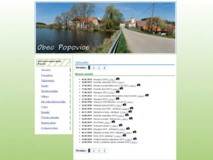The width and height of the screenshot is (213, 160).
Task: Click více link for Soutěž v požárním sportu 2018
Action: (134, 142)
